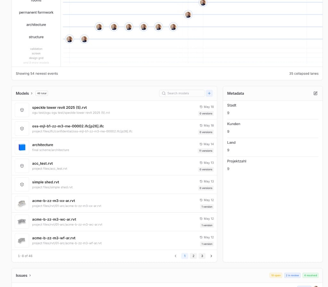Edit metadata with the pencil icon
Screen dimensions: 328x287
pos(316,93)
